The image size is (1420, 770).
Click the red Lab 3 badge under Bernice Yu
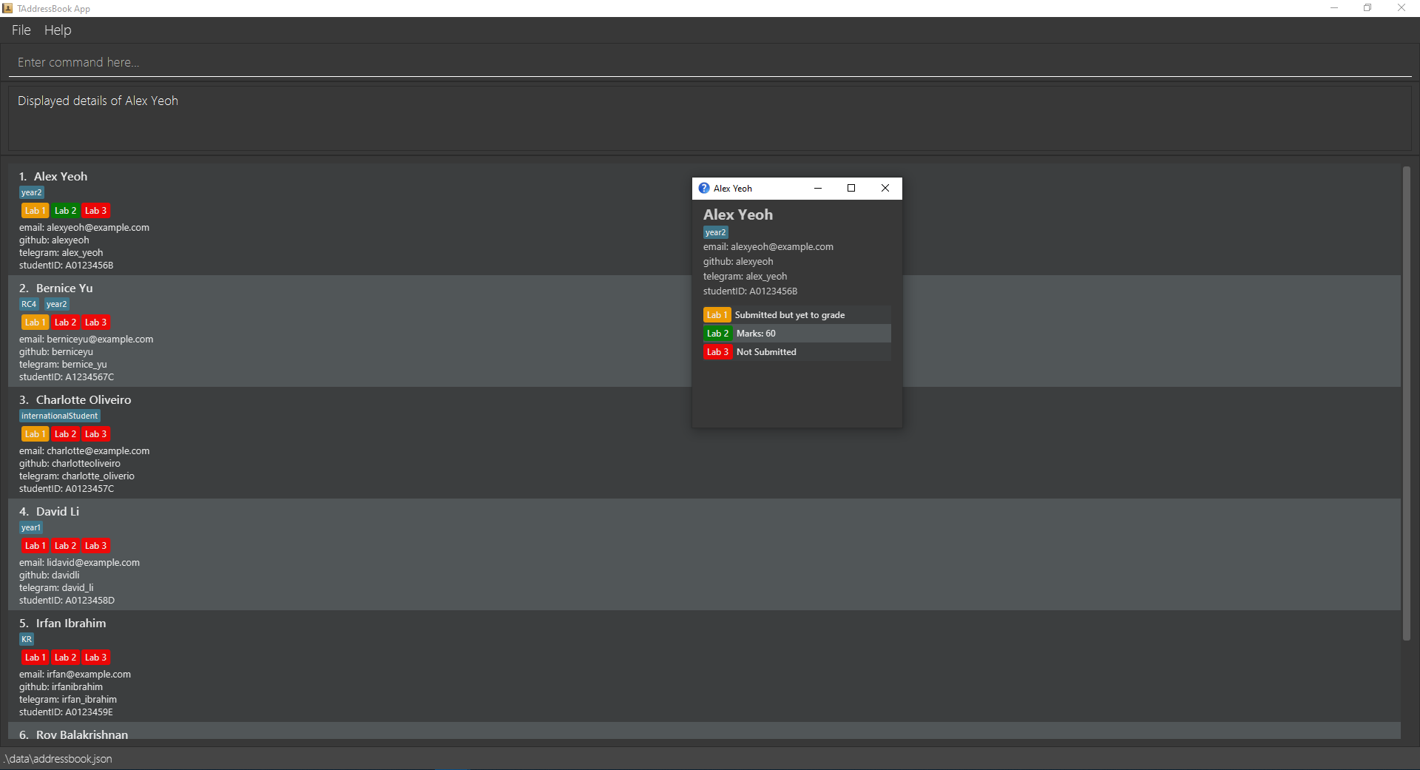95,322
